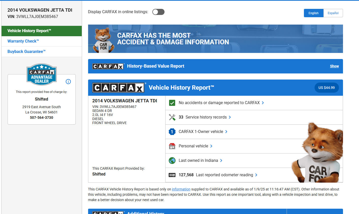Switch language to English
Viewport: 359px width, 214px height.
coord(314,13)
